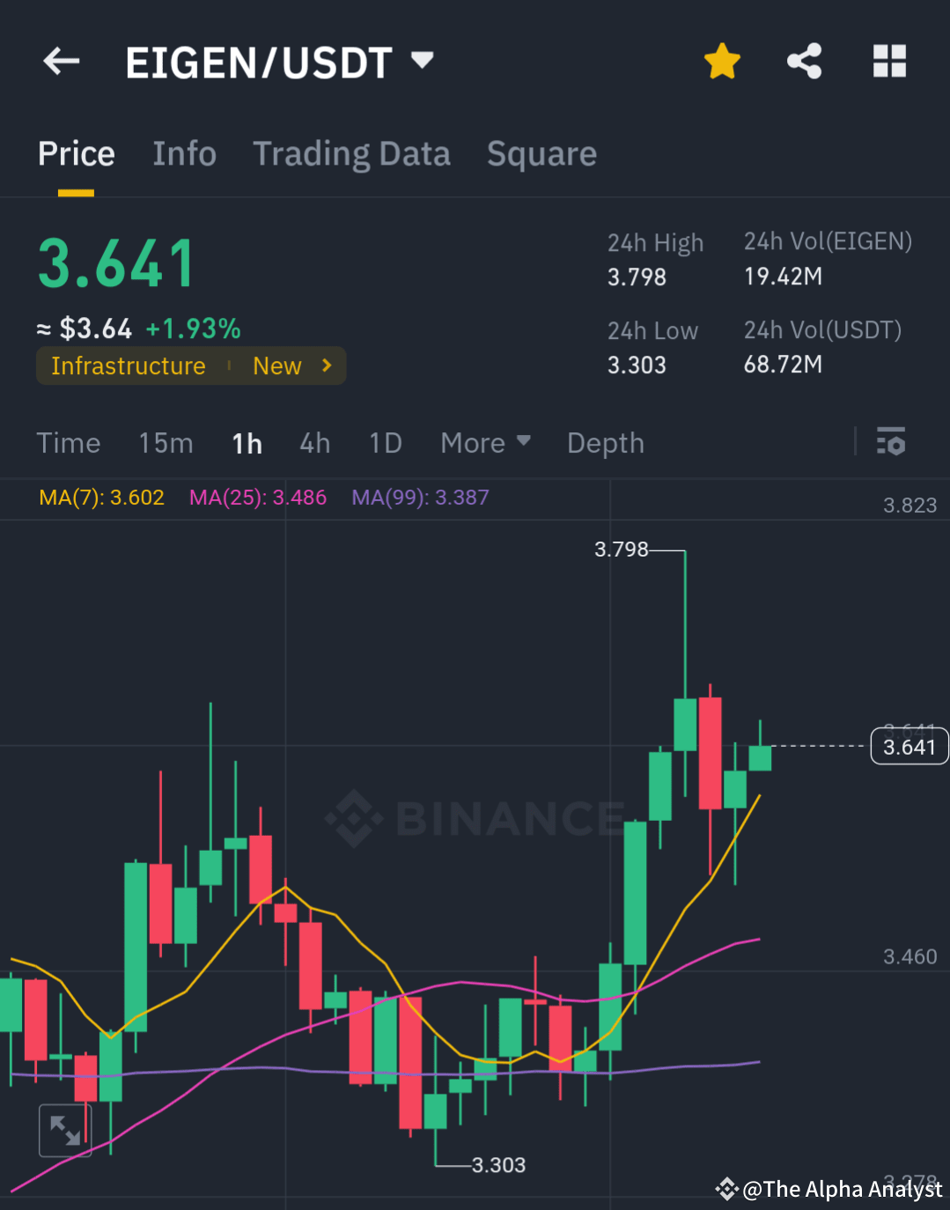The image size is (950, 1210).
Task: Toggle the MA(25) indicator label
Action: [x=257, y=498]
